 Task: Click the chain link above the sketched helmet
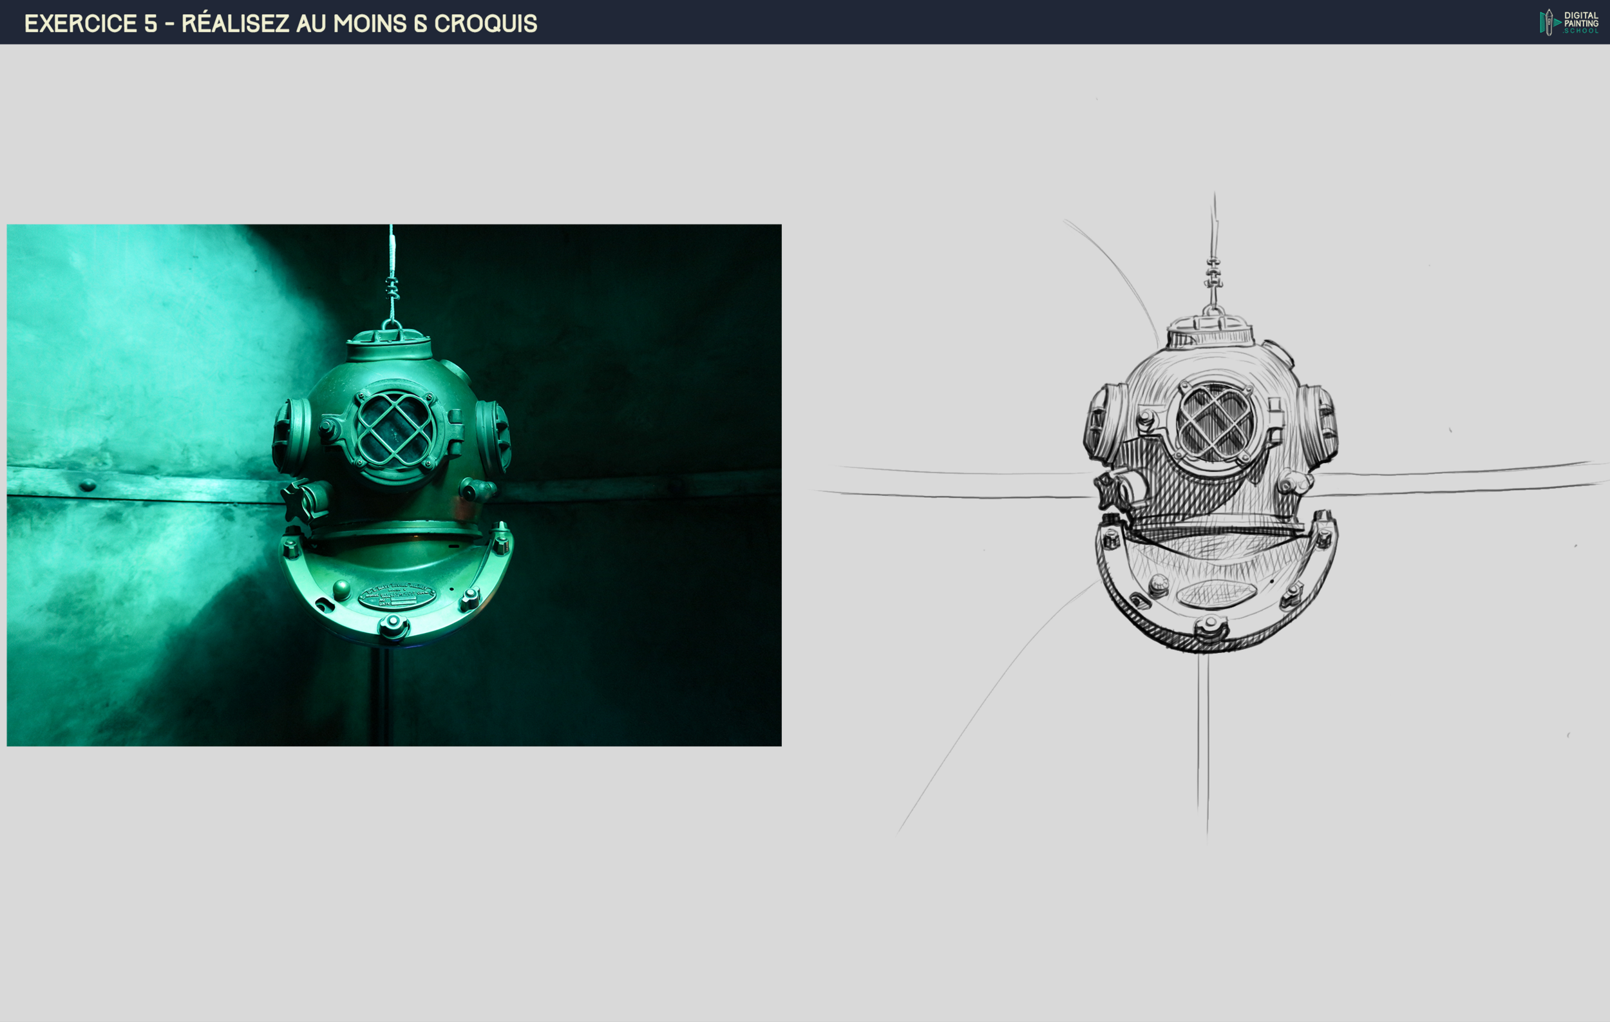pyautogui.click(x=1213, y=272)
